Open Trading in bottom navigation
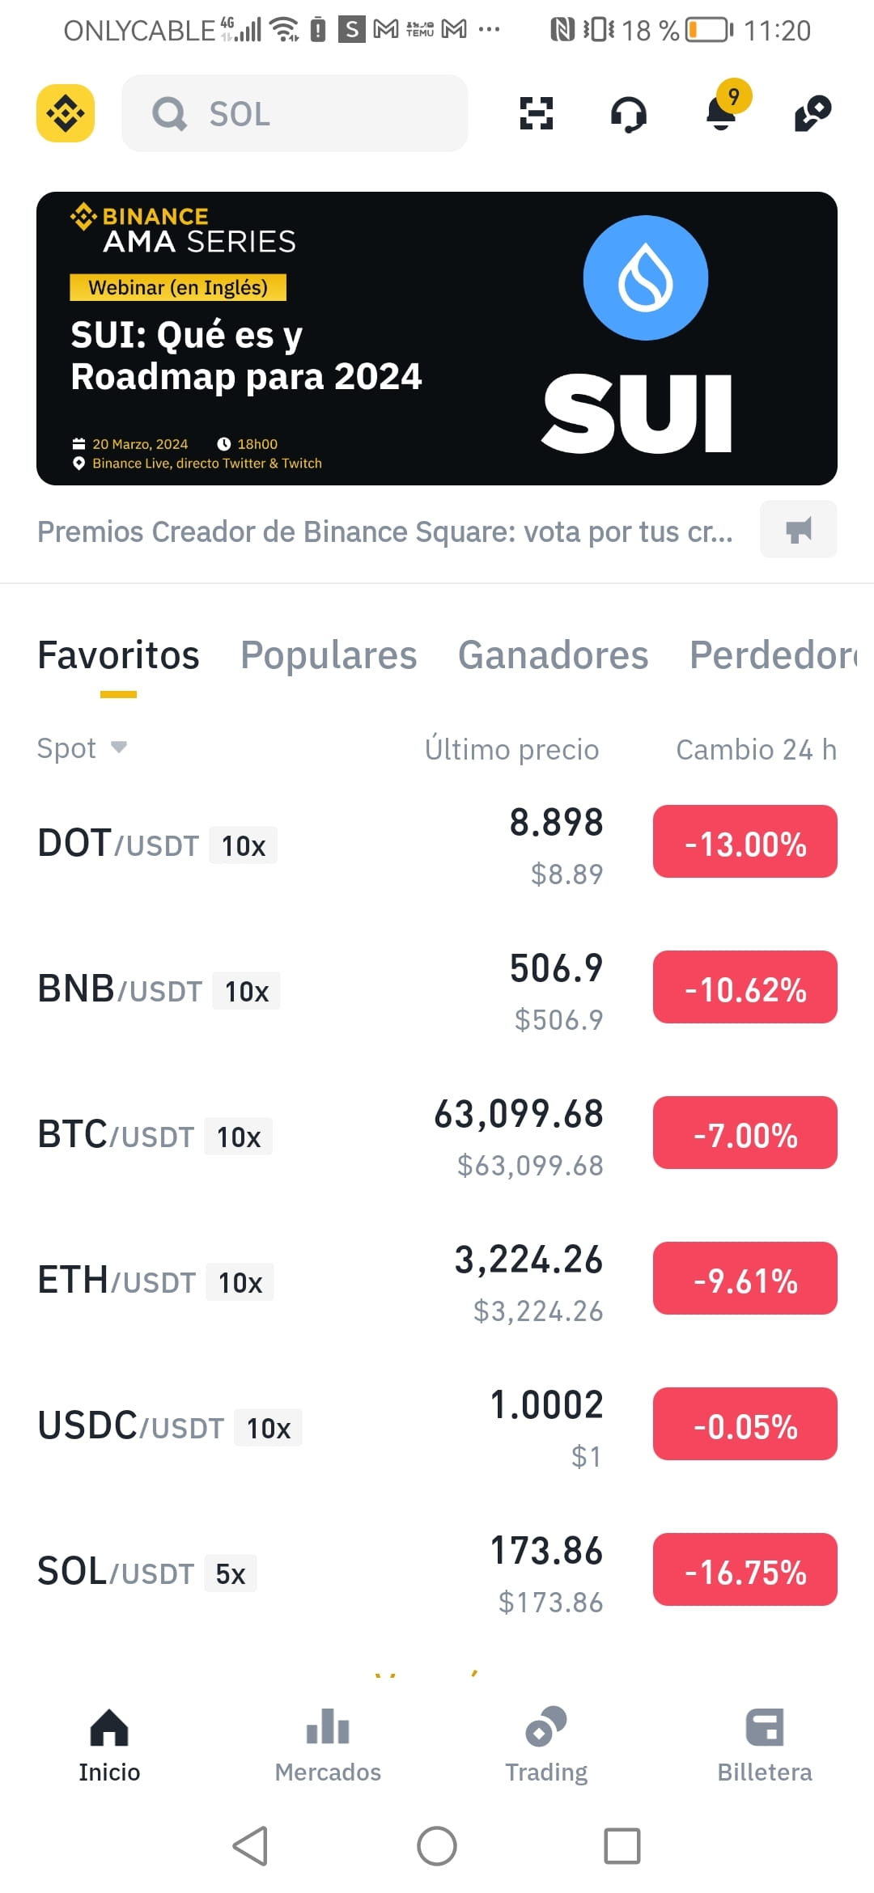The image size is (874, 1893). [546, 1744]
